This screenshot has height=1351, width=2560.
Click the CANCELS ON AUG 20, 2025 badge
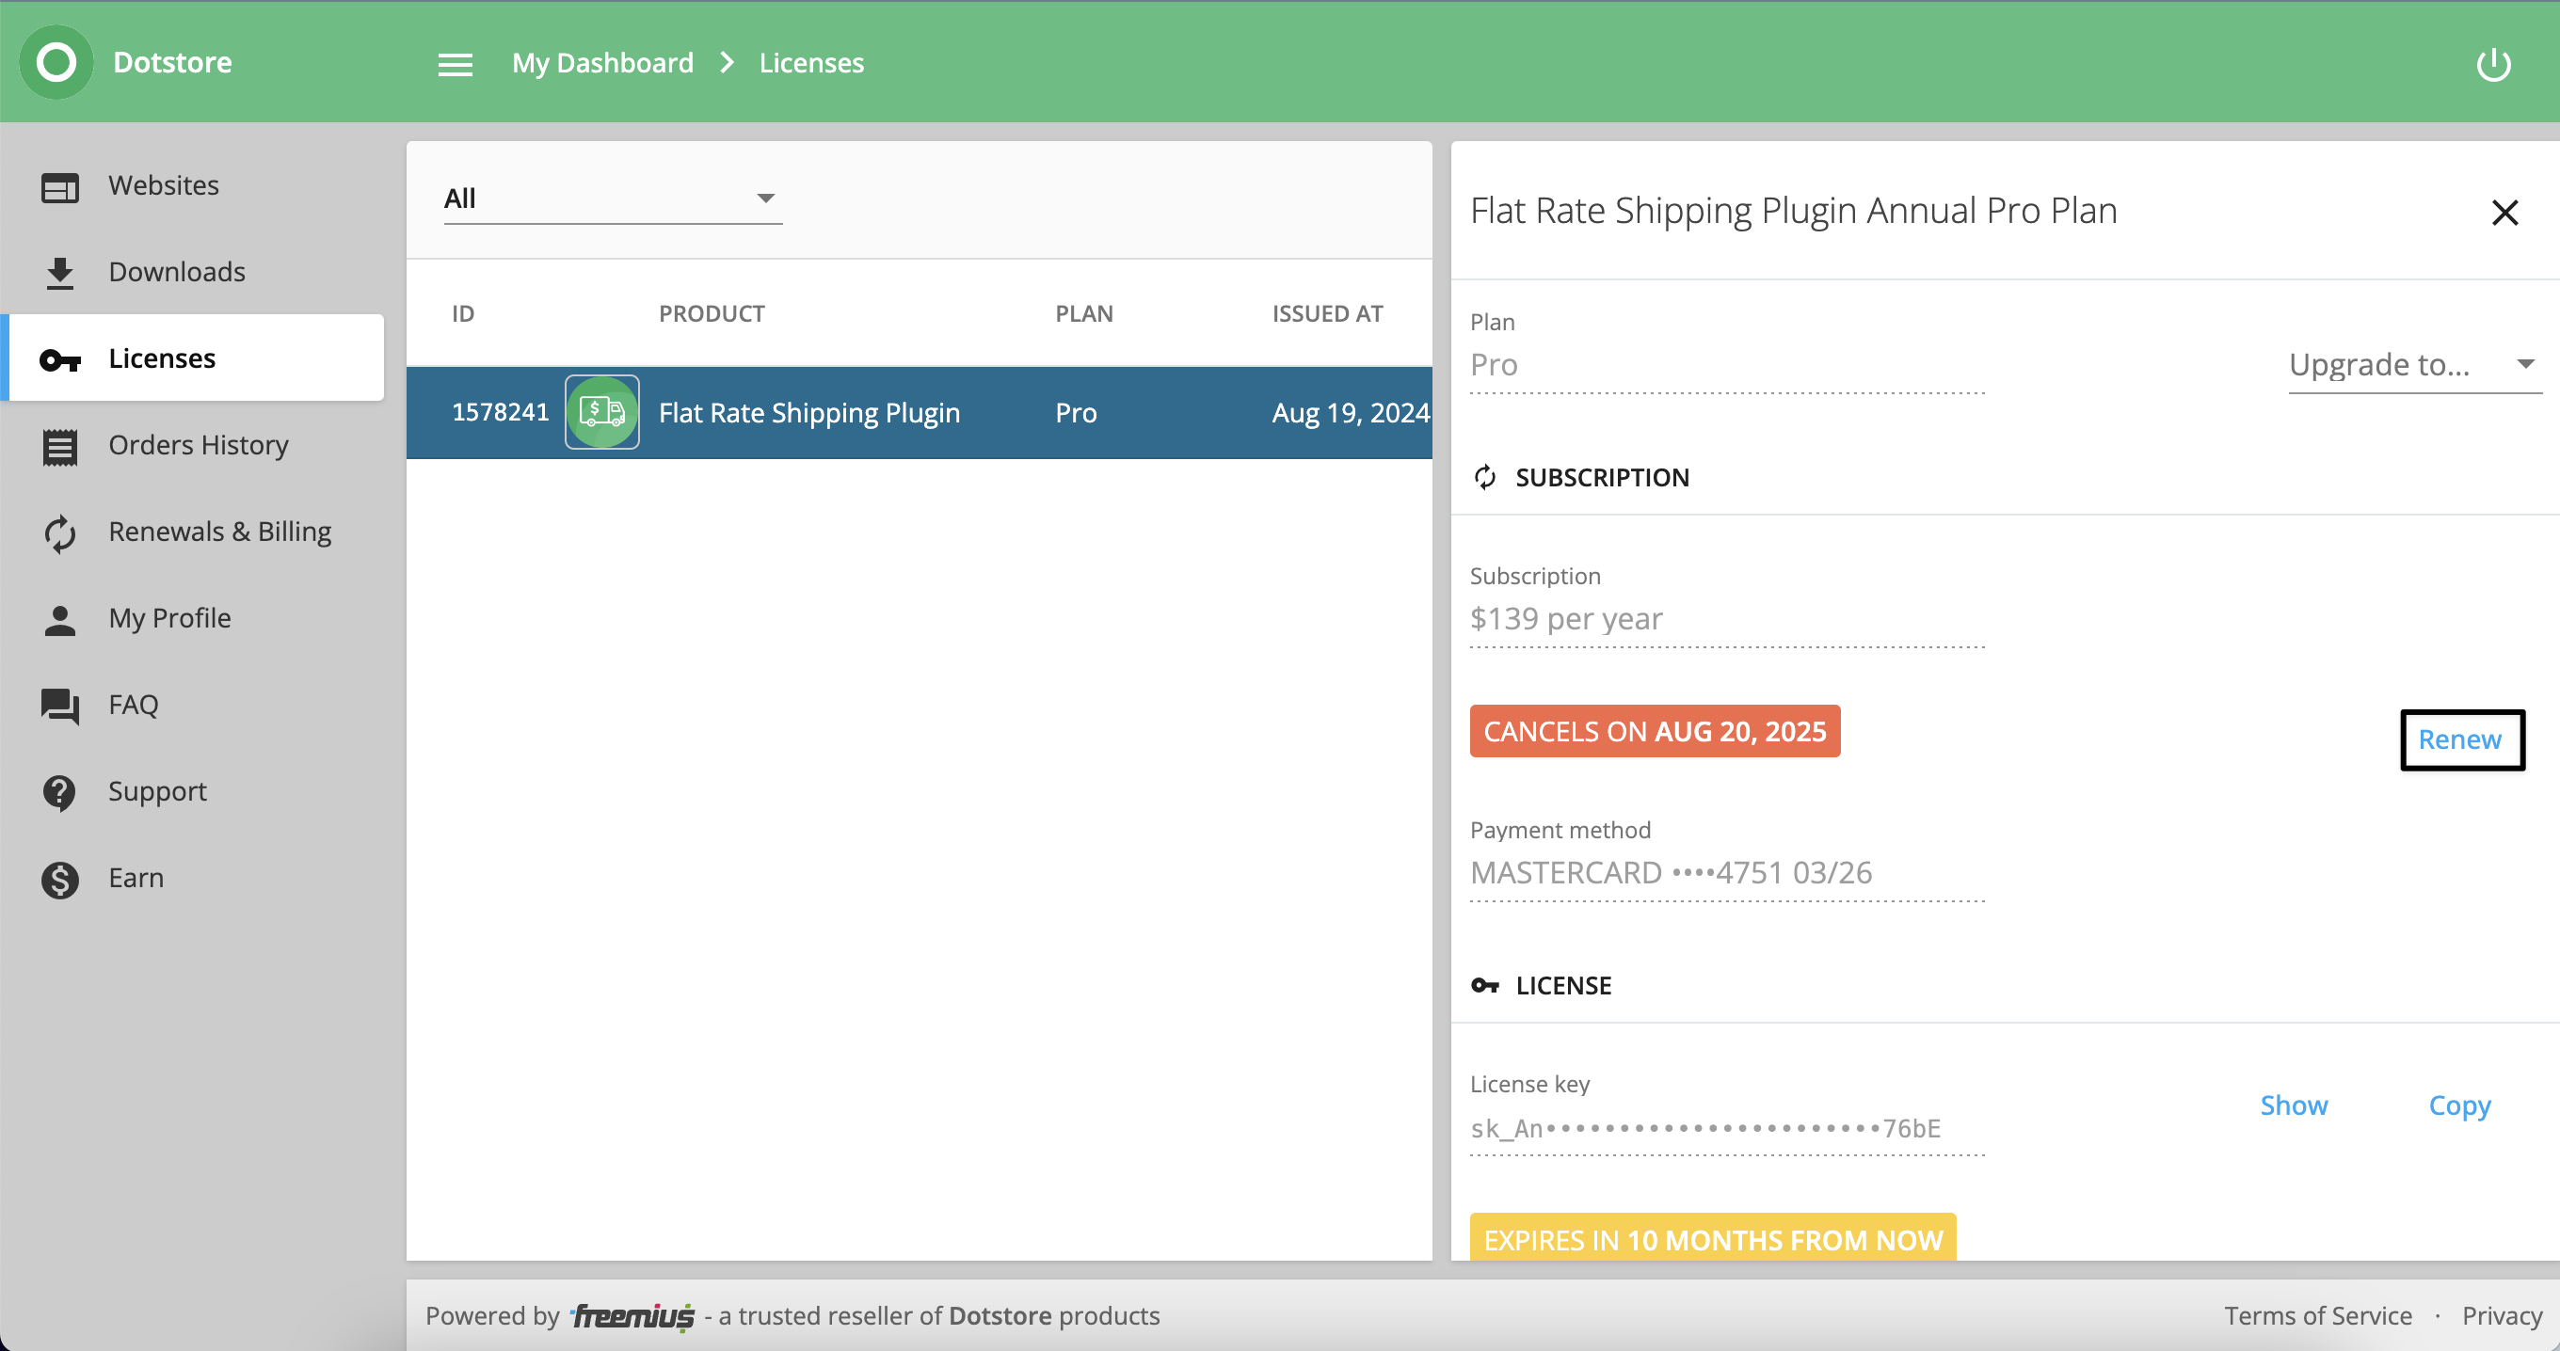pyautogui.click(x=1655, y=731)
